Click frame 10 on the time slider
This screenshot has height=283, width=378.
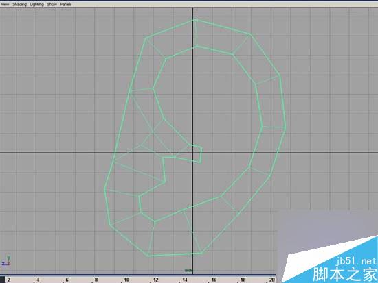click(x=126, y=280)
